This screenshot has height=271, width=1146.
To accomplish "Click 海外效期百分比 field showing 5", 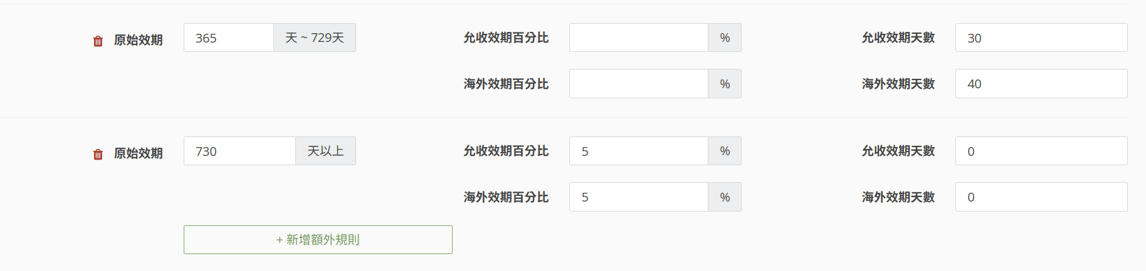I will coord(638,197).
